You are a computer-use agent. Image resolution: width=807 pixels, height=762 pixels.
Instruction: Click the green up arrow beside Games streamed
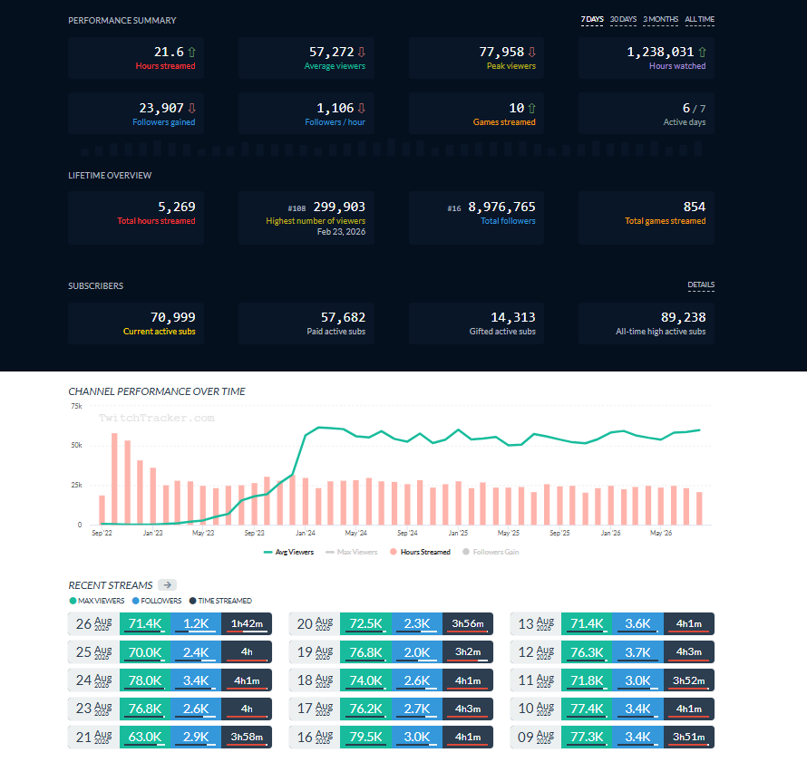coord(531,108)
